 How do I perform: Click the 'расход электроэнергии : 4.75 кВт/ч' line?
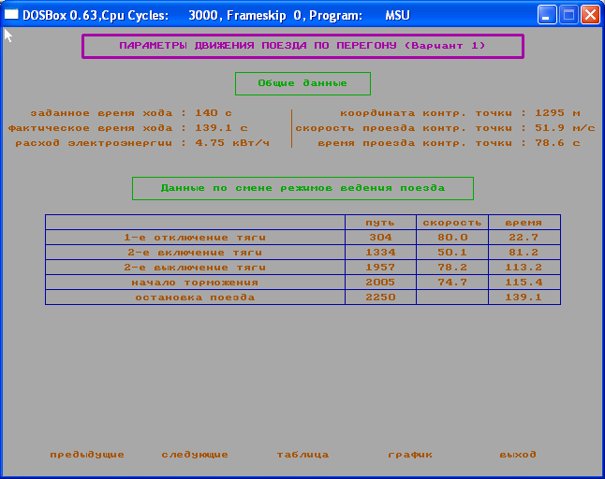tap(142, 143)
